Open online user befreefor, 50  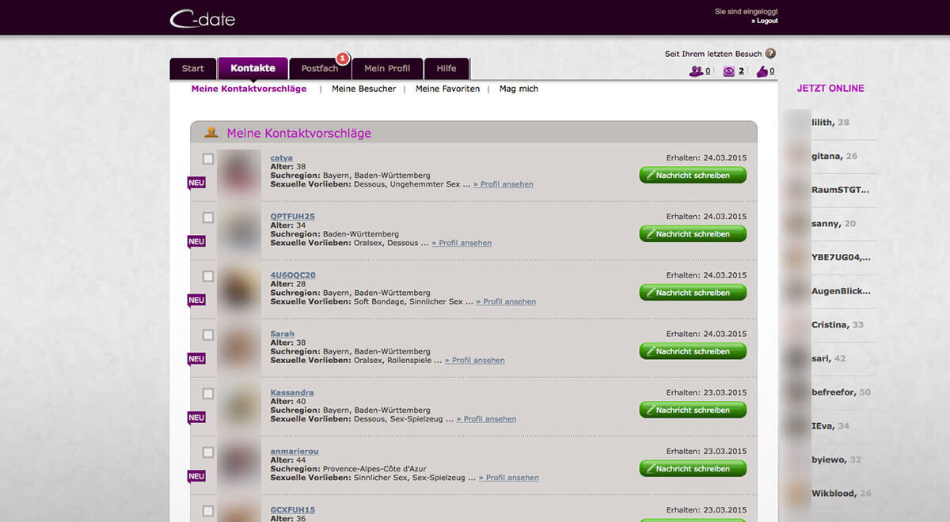click(x=841, y=392)
